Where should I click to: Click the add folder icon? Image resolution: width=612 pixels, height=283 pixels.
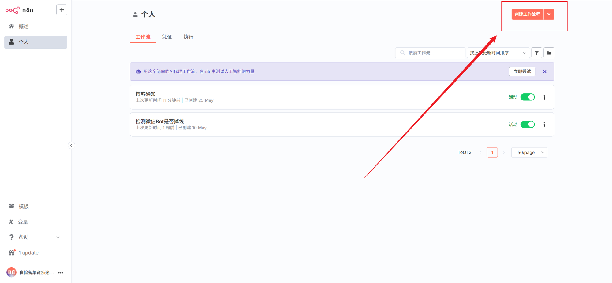(x=549, y=53)
